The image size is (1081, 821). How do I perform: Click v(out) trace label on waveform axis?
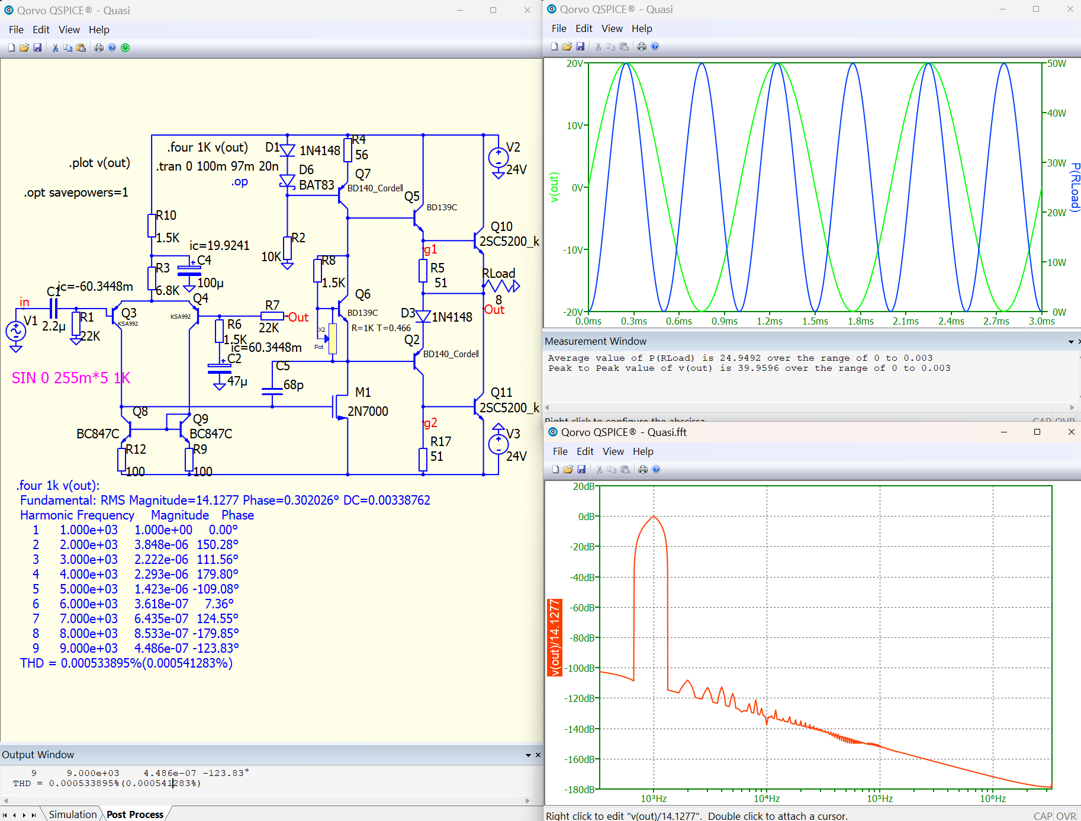pos(554,188)
